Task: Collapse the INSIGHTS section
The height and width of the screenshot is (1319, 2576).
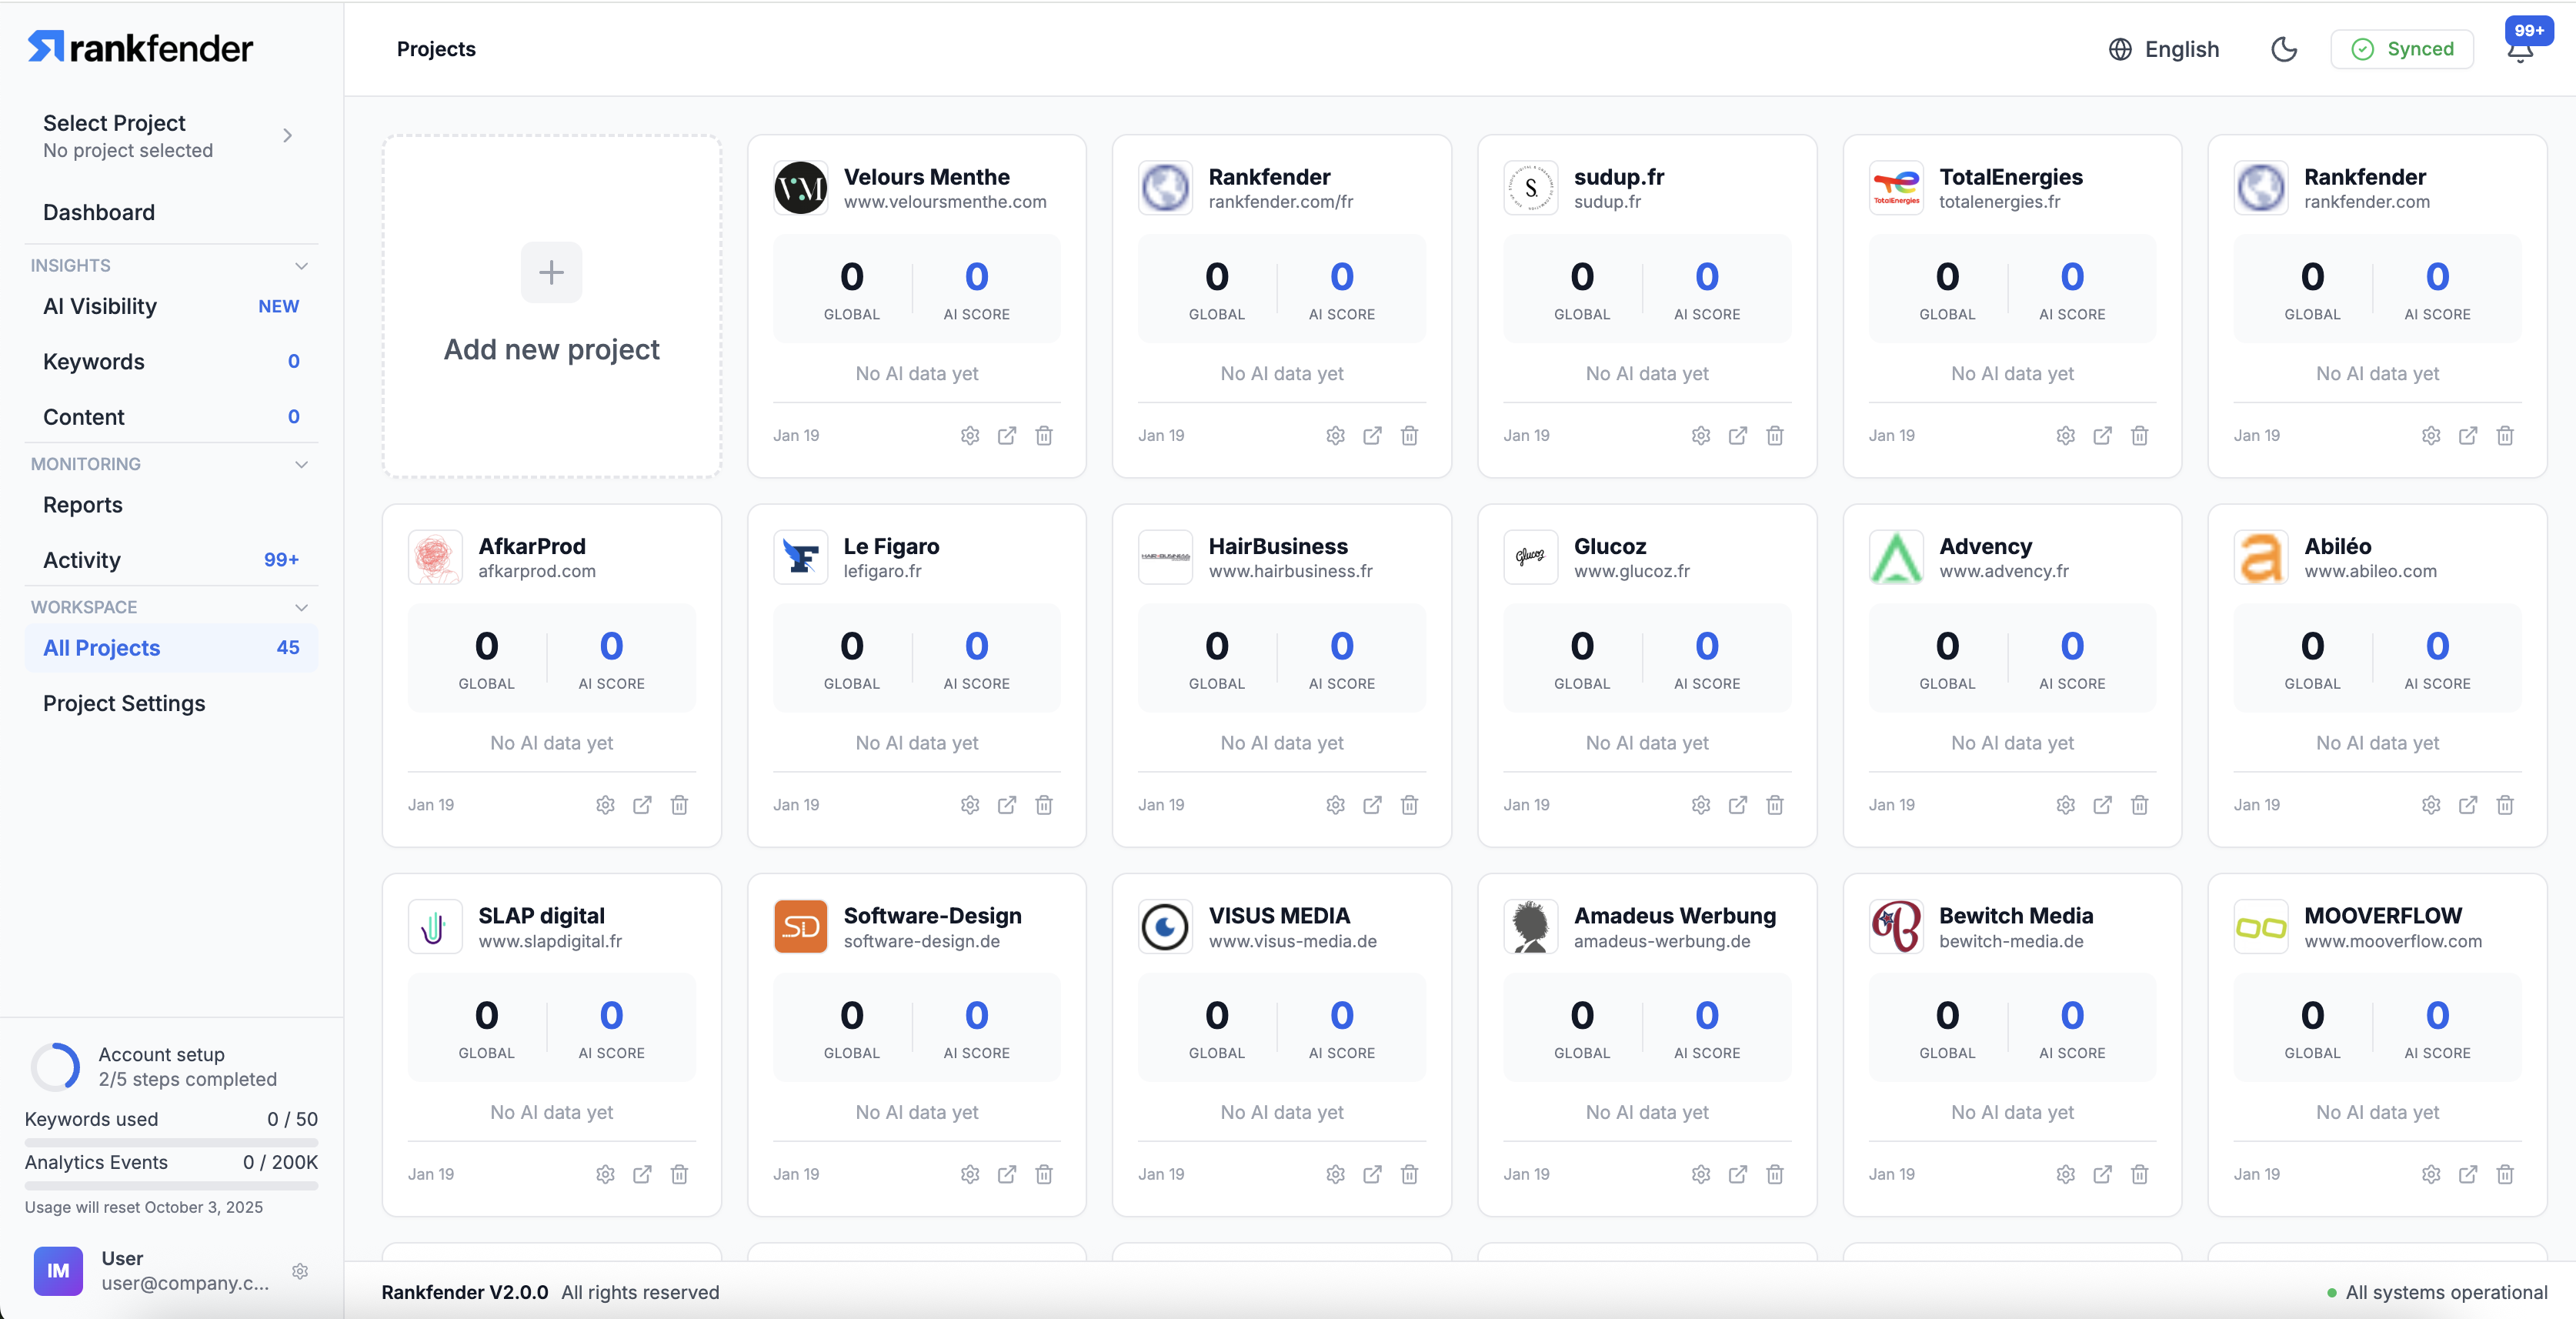Action: 301,265
